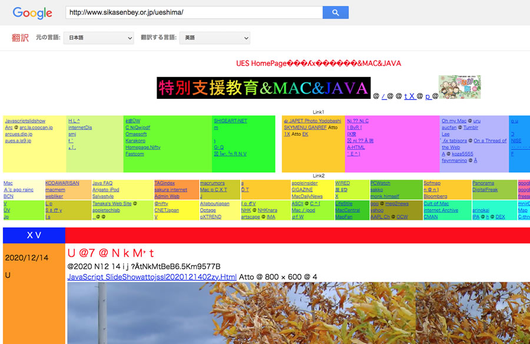Screen dimensions: 530x344
Task: Open the artscape link
Action: [x=250, y=217]
